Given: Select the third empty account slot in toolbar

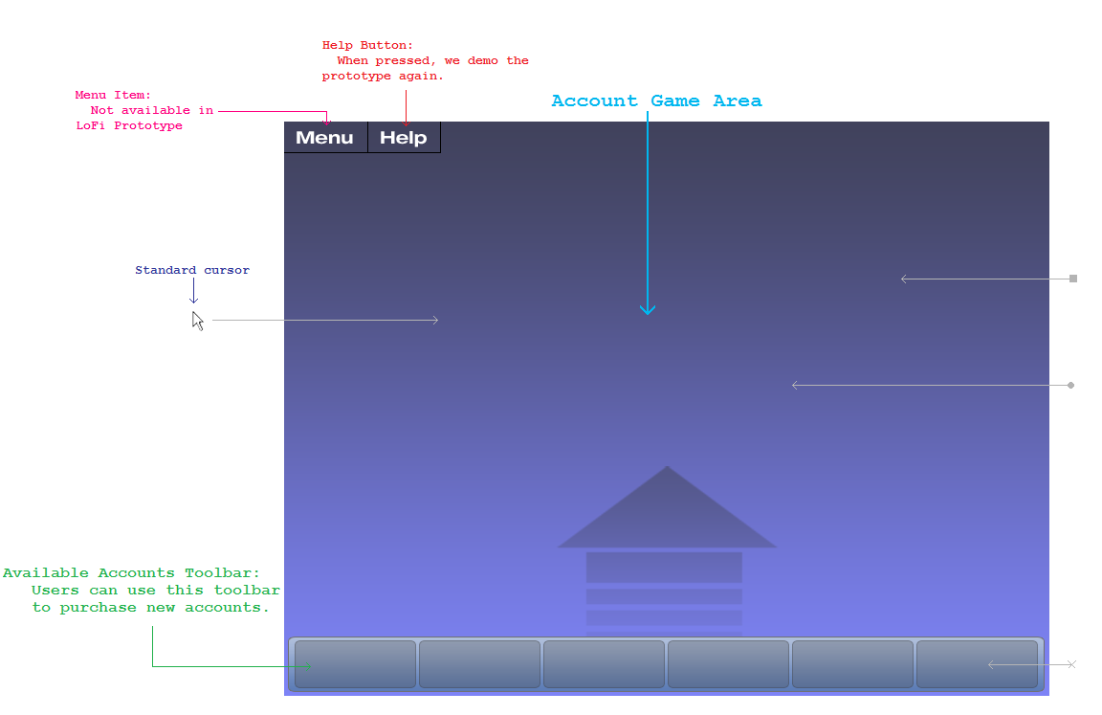Looking at the screenshot, I should (x=604, y=663).
